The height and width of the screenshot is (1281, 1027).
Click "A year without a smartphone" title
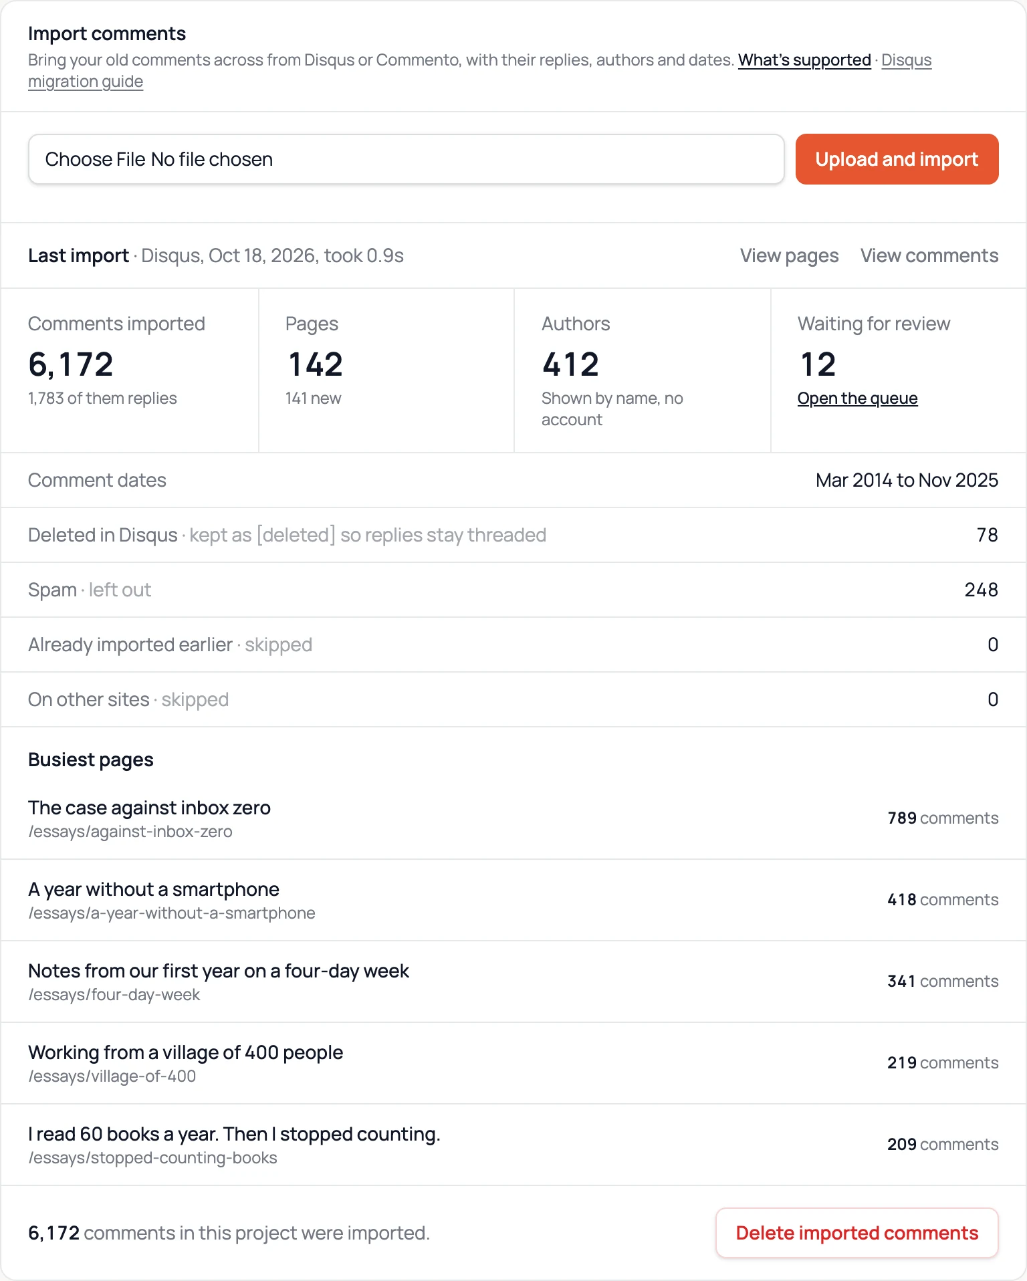[154, 889]
